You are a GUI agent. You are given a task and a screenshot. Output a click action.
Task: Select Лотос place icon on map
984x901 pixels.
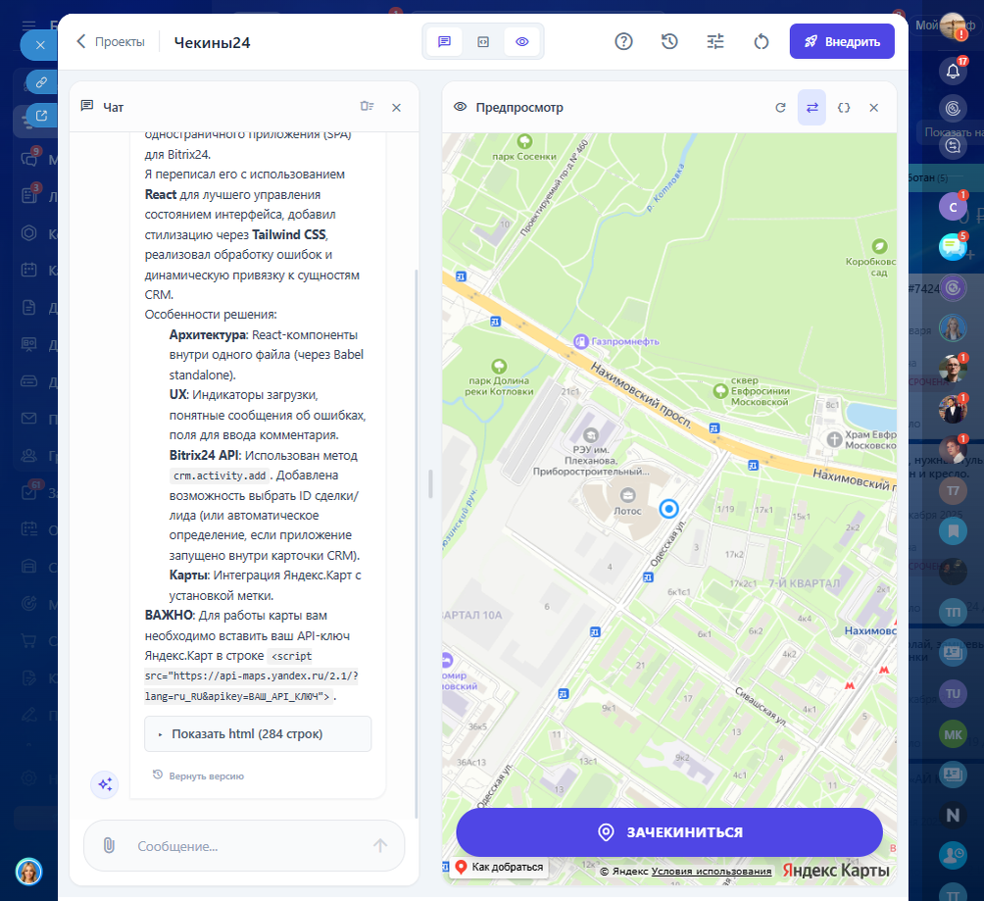[x=627, y=494]
